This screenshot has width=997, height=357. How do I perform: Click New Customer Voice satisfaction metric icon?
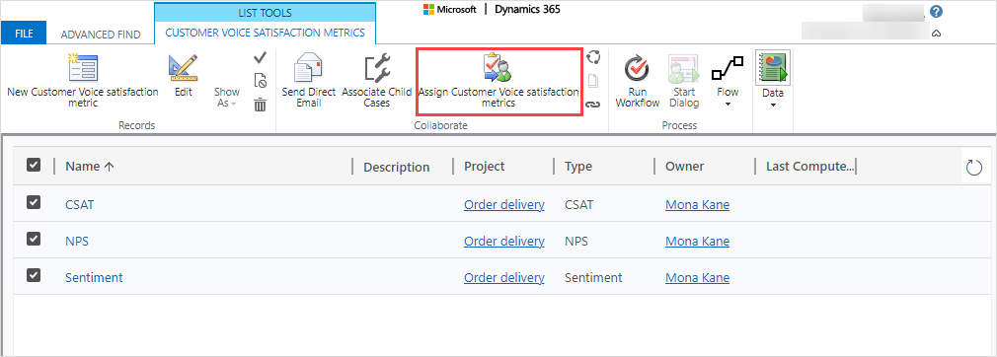(x=82, y=68)
